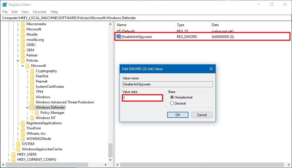Click the Policy Manager folder icon
This screenshot has width=292, height=168.
click(37, 113)
